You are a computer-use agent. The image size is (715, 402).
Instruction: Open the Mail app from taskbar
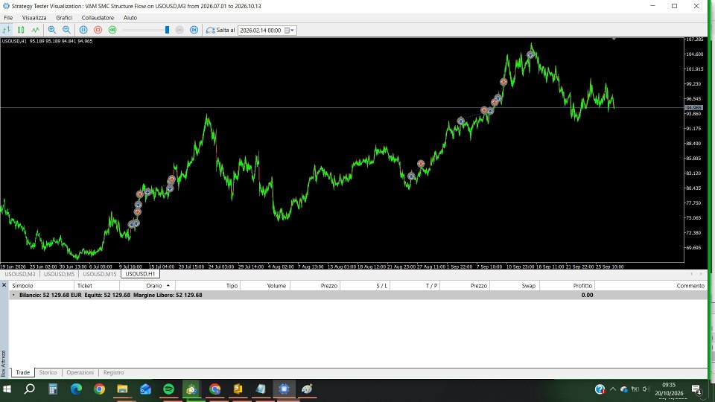tap(145, 389)
